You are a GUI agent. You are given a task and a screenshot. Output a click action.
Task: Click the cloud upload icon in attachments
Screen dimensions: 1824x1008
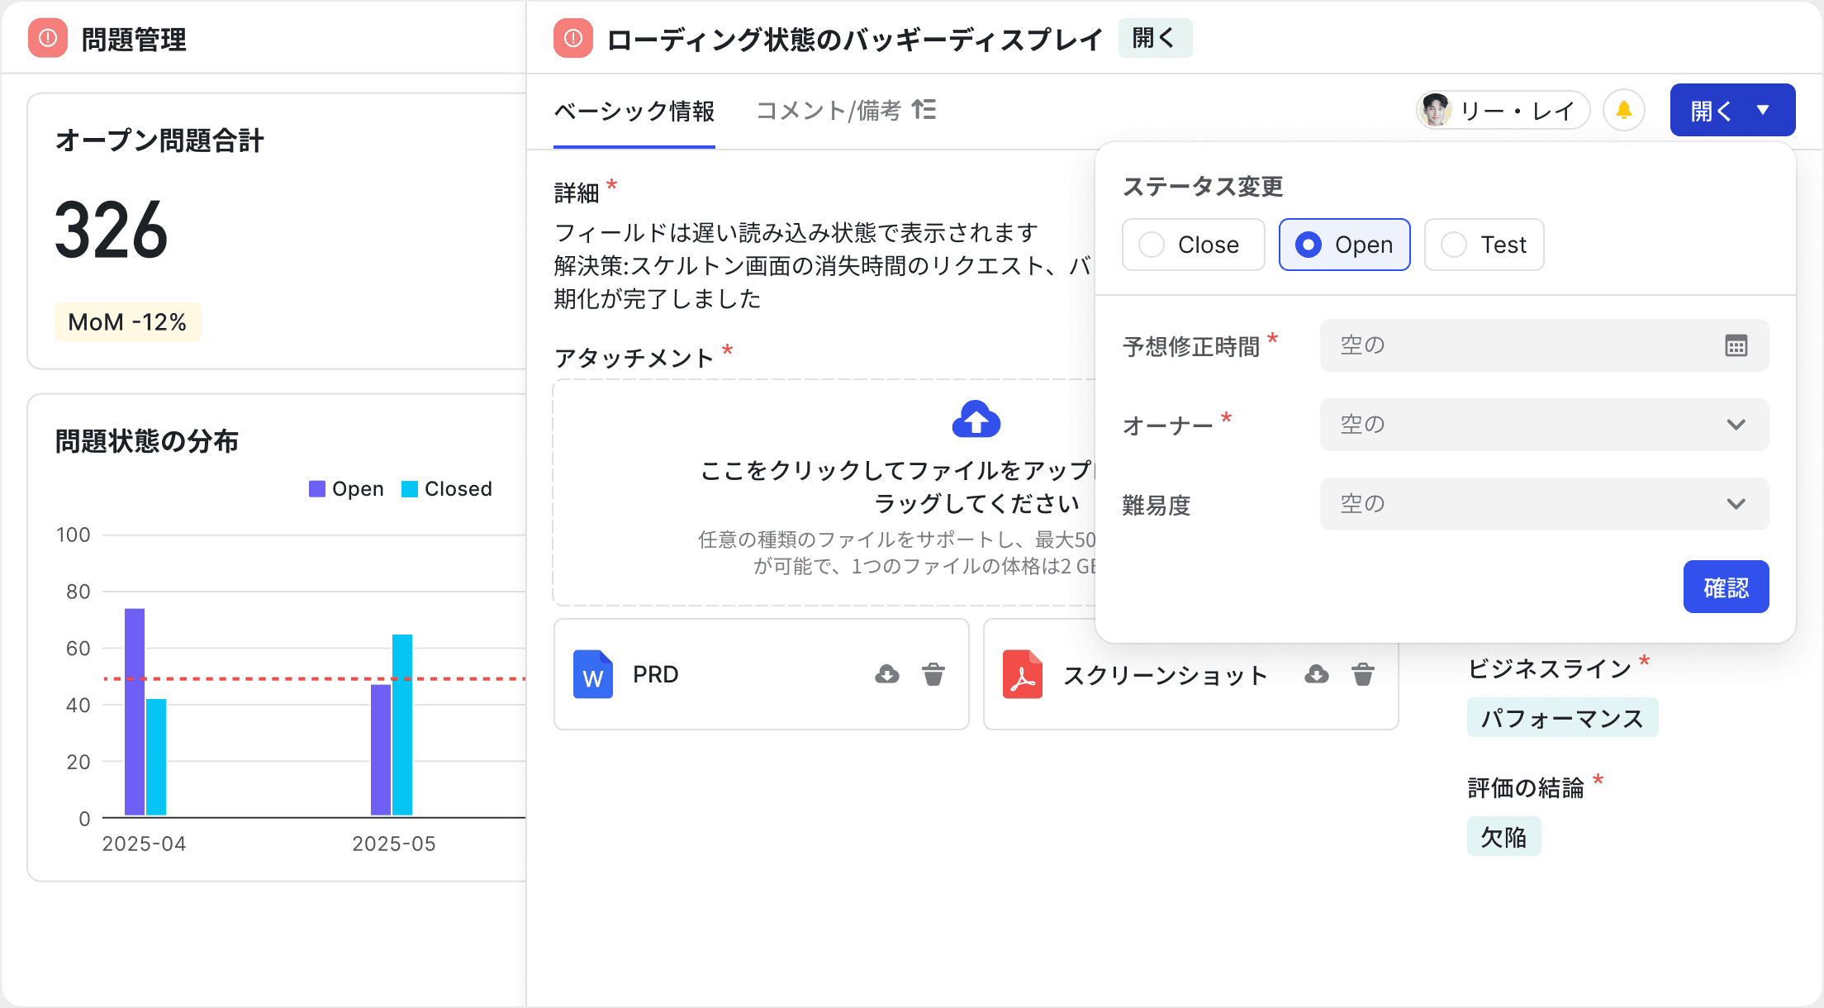coord(976,420)
